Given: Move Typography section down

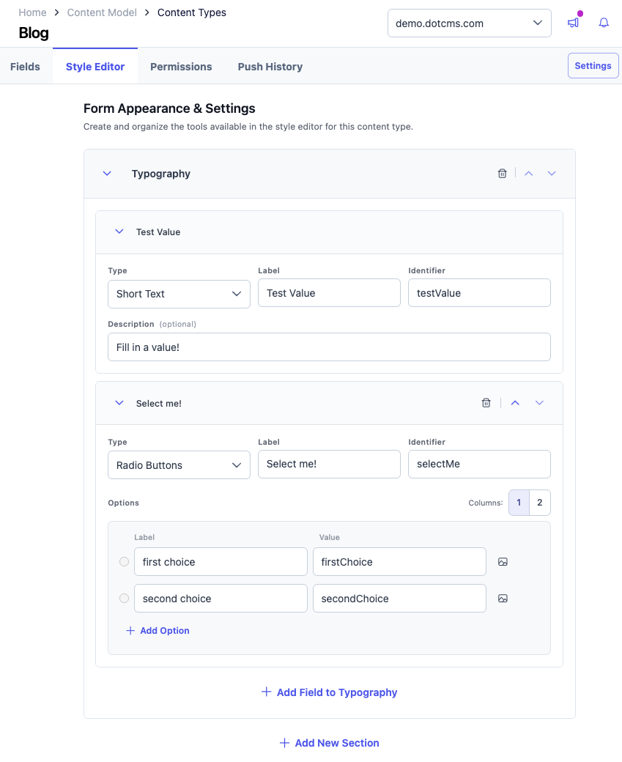Looking at the screenshot, I should 552,174.
